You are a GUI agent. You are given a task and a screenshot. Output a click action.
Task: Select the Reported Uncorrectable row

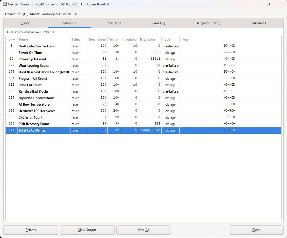pyautogui.click(x=143, y=98)
